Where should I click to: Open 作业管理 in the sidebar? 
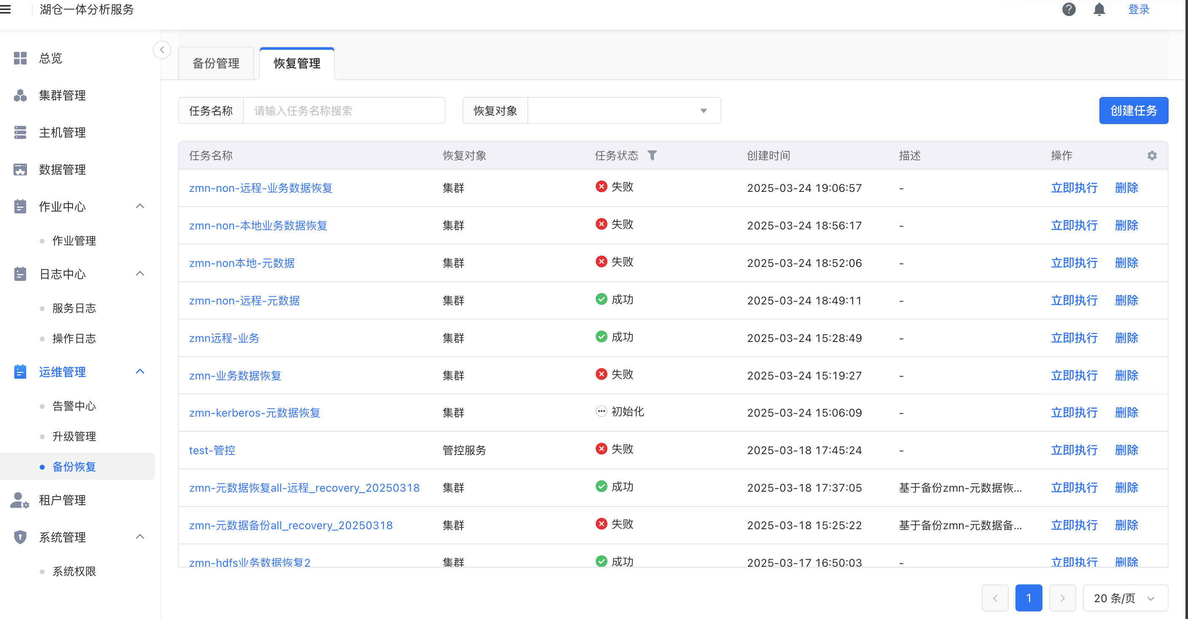(x=74, y=241)
